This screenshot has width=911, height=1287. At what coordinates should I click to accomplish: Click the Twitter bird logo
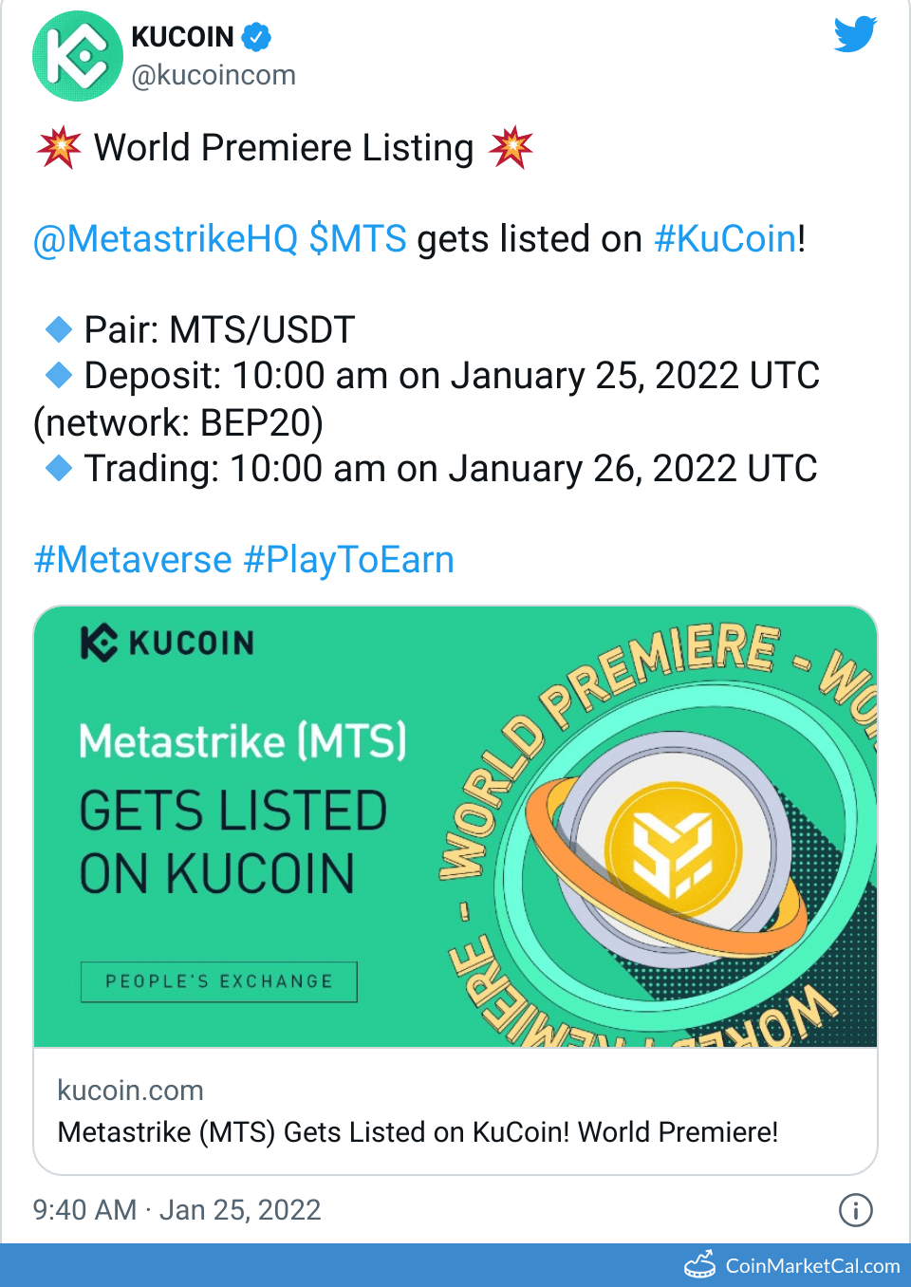pos(855,35)
